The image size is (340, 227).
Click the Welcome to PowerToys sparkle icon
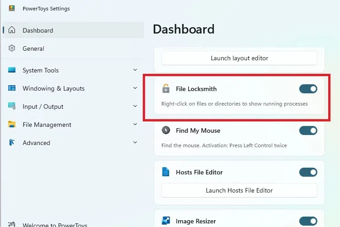(x=12, y=224)
